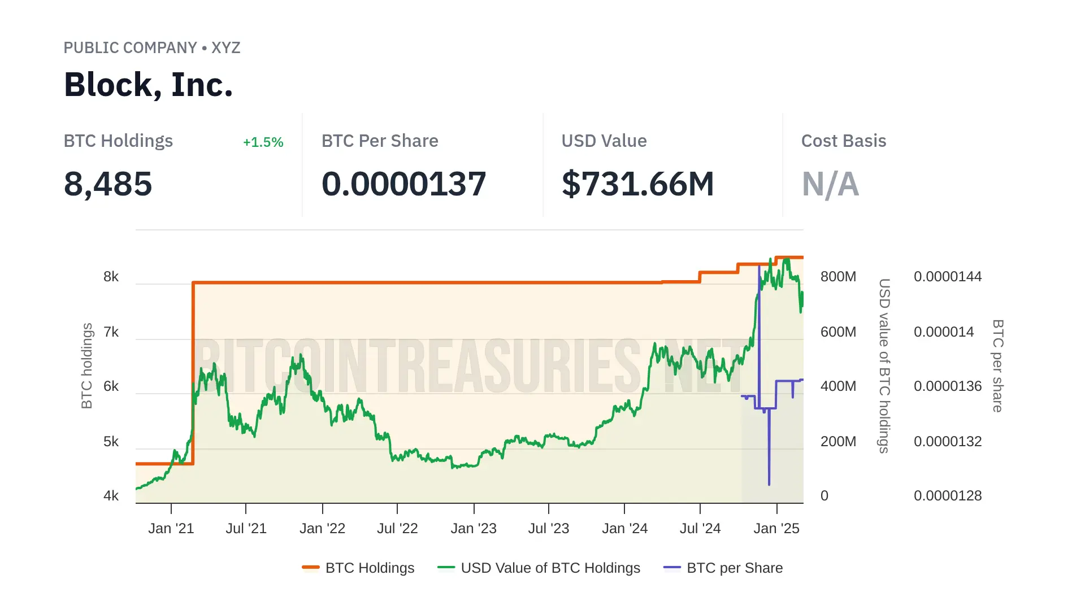Click the 800M right y-axis label
The height and width of the screenshot is (610, 1085).
point(838,277)
